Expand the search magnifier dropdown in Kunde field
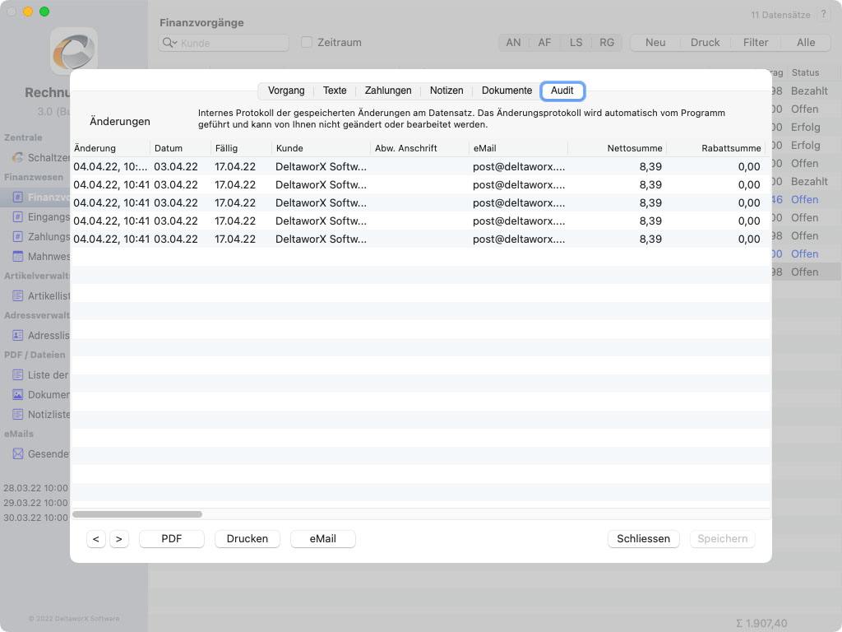The width and height of the screenshot is (842, 632). 170,43
